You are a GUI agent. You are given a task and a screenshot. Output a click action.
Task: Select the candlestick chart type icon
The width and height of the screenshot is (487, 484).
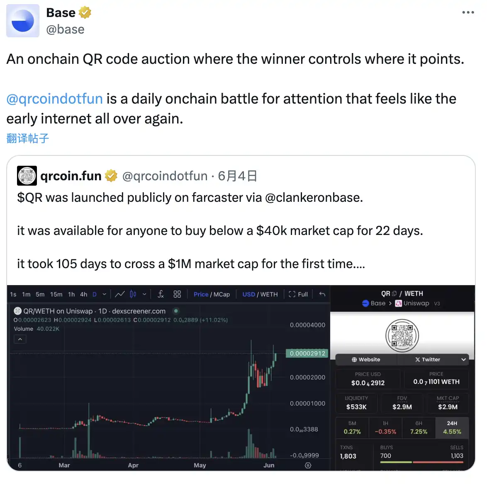tap(133, 294)
